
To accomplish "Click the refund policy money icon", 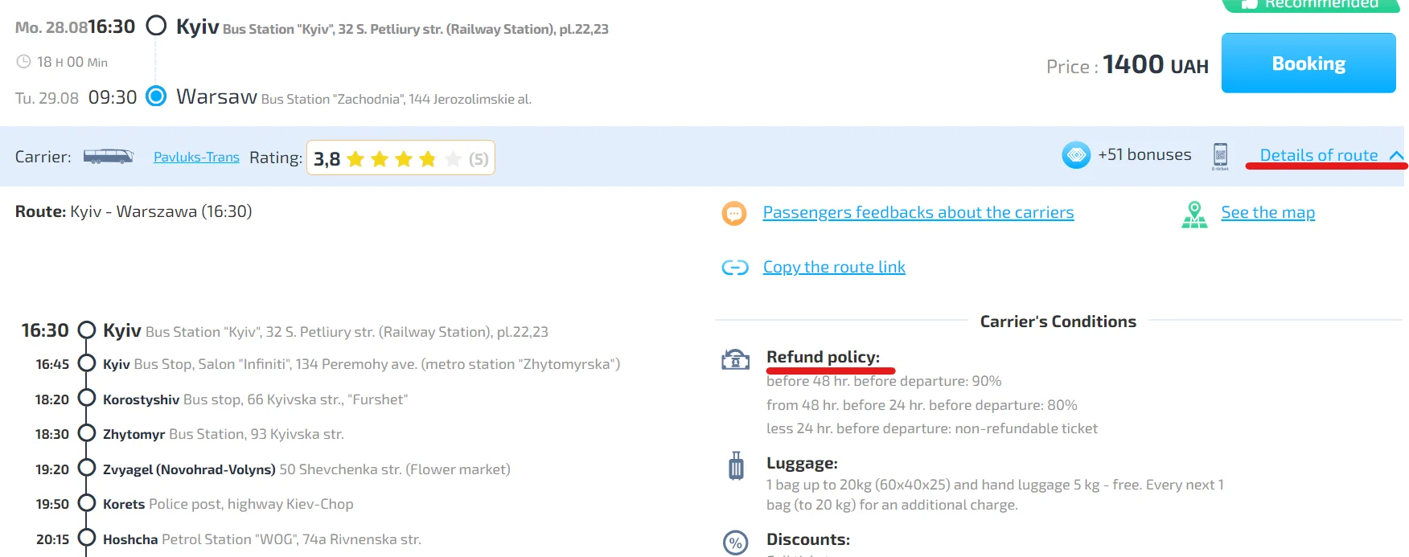I will (735, 359).
